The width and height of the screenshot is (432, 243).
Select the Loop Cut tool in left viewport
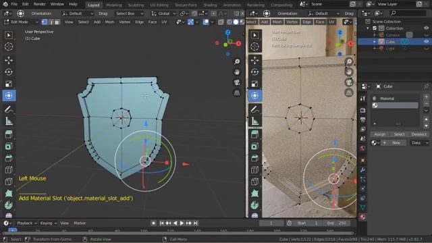tap(9, 169)
